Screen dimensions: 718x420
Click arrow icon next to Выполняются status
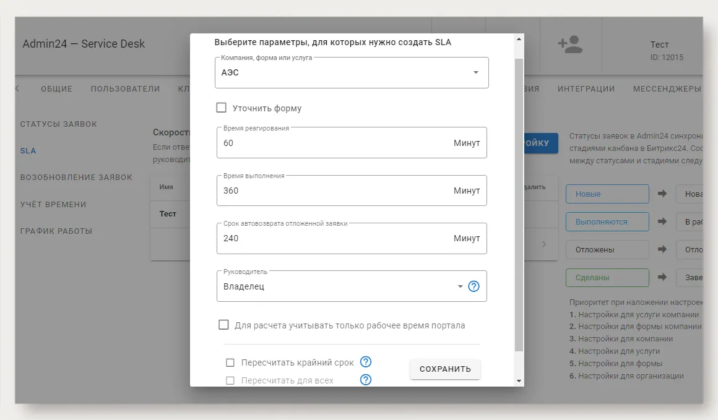[x=662, y=221]
